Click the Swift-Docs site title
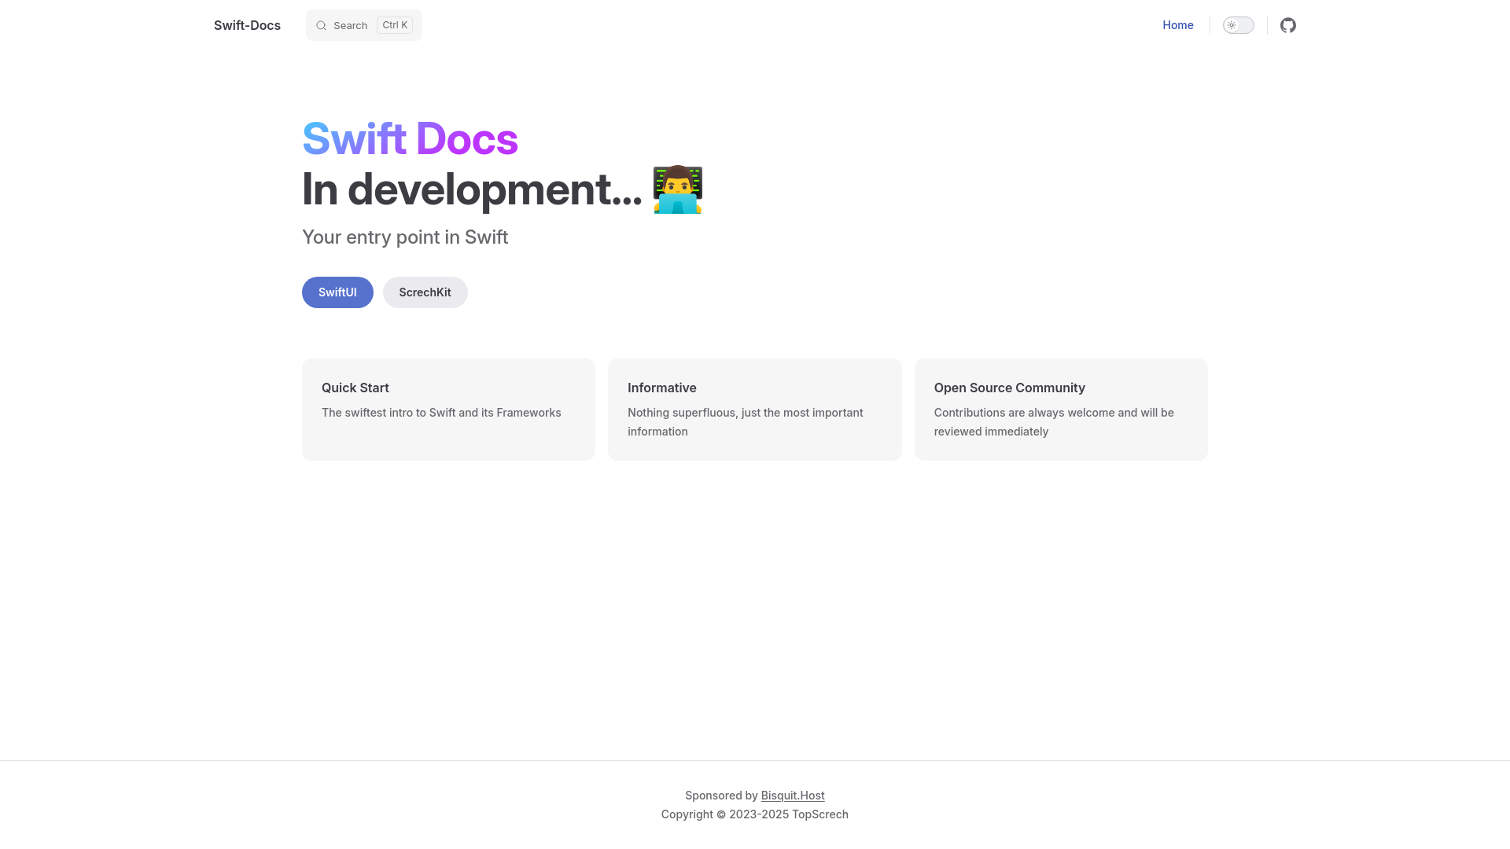The width and height of the screenshot is (1510, 849). (247, 25)
